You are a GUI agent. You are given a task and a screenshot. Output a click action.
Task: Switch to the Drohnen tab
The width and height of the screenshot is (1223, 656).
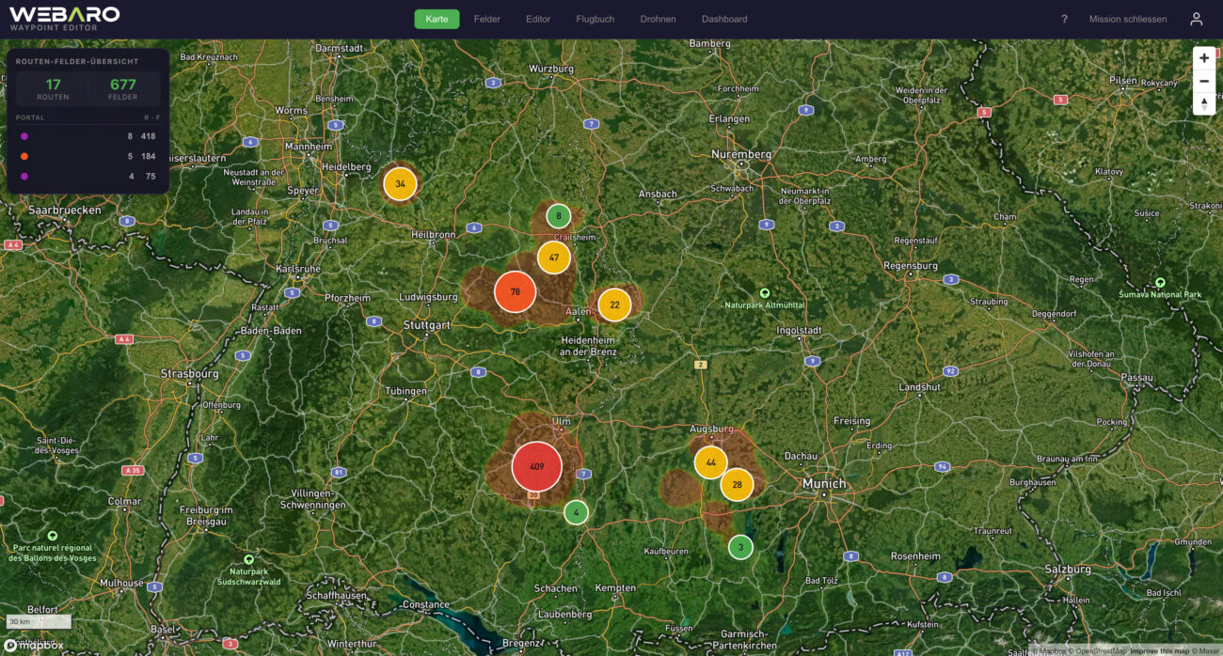pos(659,19)
